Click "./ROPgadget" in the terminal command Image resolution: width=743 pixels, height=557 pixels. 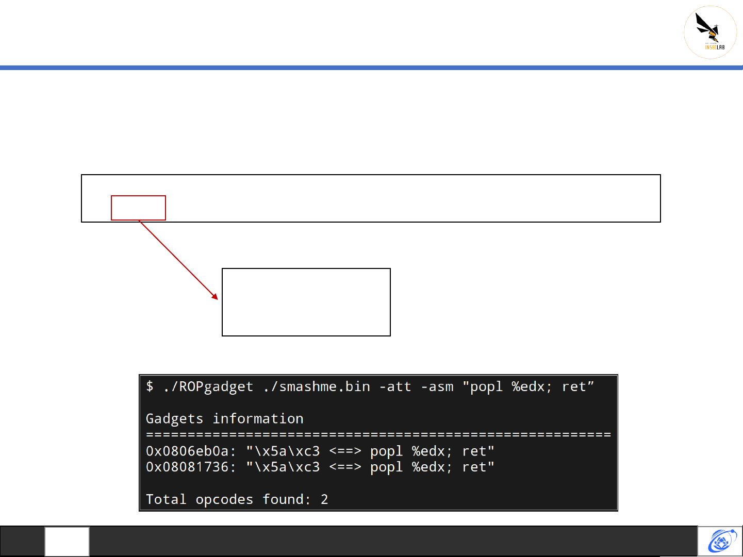pos(208,386)
